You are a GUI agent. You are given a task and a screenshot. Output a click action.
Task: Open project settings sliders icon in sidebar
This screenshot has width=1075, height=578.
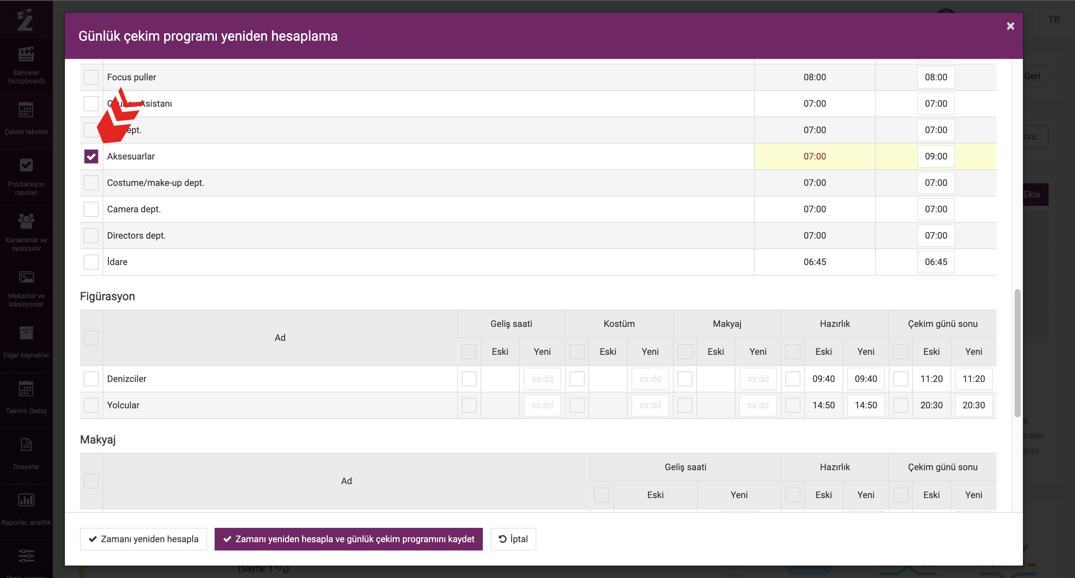pyautogui.click(x=26, y=556)
